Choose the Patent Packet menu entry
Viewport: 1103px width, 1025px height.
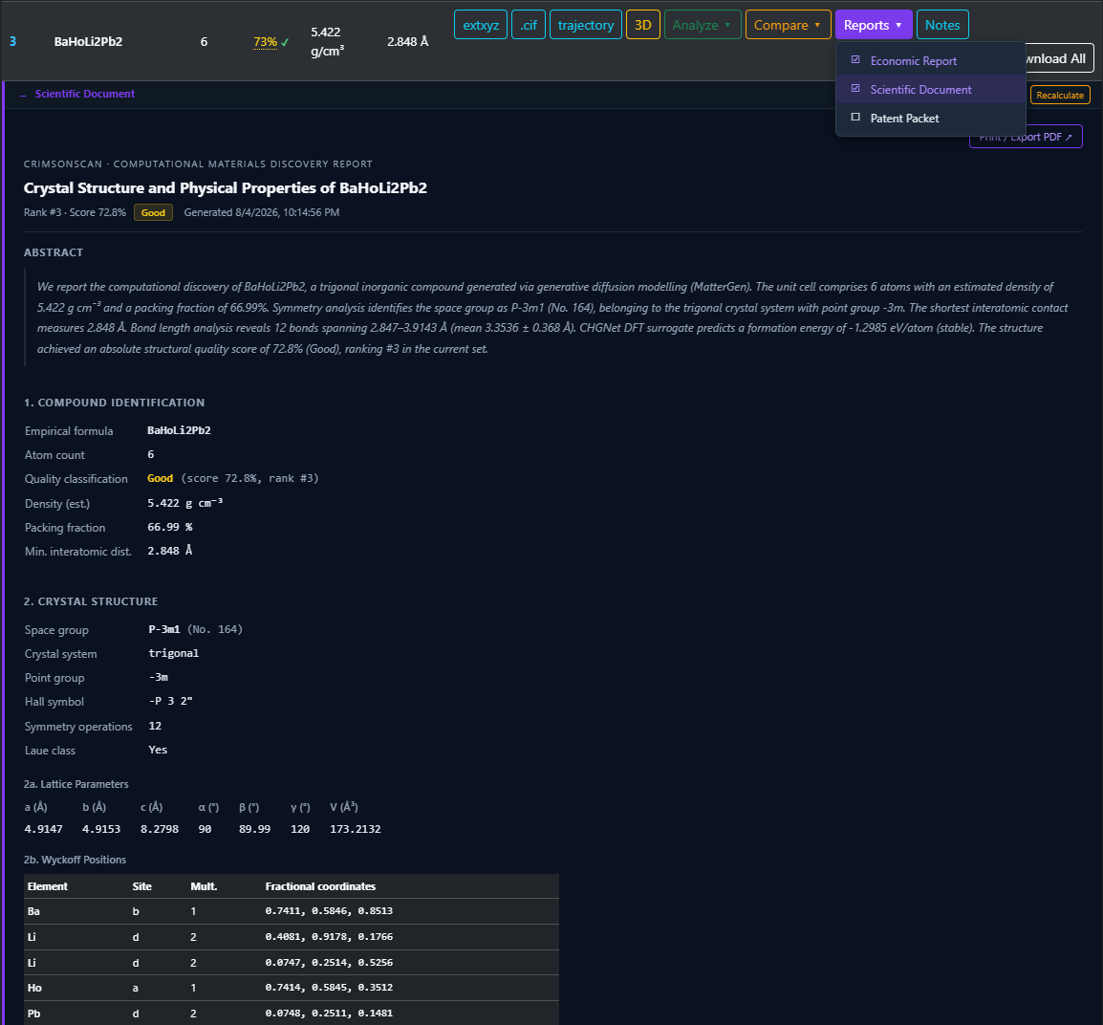coord(931,119)
